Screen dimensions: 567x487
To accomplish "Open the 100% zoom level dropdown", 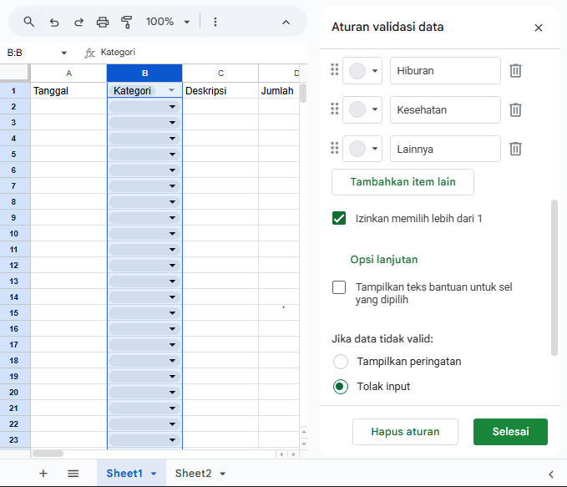I will point(168,22).
